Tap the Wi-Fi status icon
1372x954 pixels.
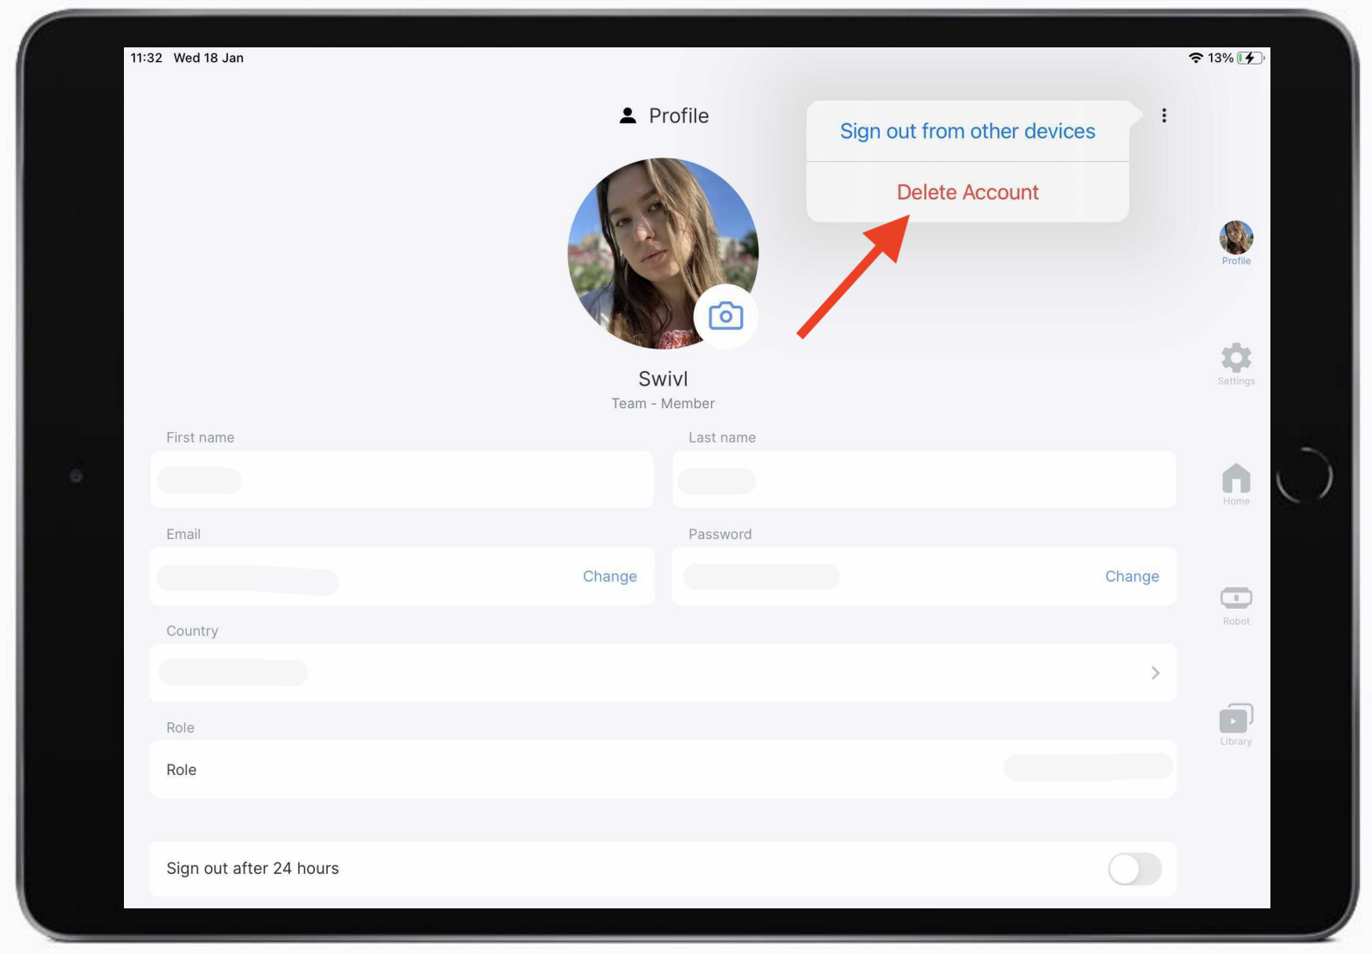tap(1196, 58)
